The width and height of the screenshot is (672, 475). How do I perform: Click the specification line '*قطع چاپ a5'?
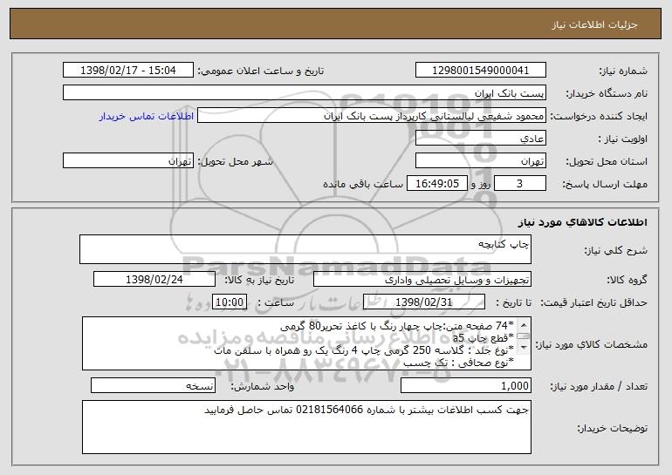483,338
